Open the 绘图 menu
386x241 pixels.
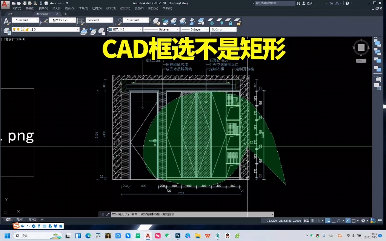tap(97, 8)
